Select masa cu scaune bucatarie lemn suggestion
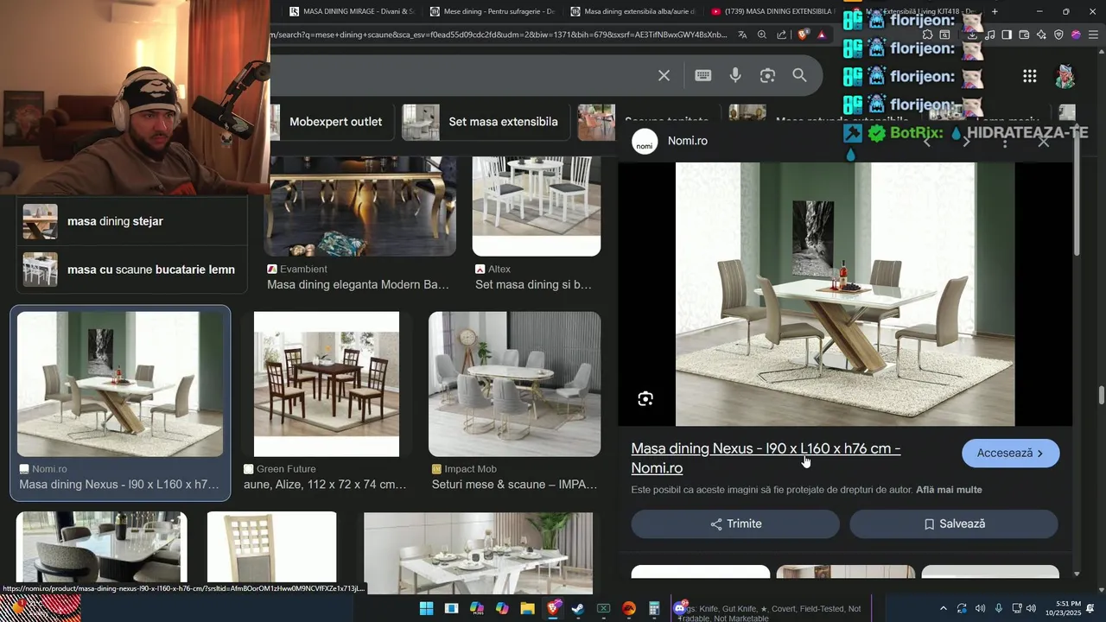 [132, 270]
